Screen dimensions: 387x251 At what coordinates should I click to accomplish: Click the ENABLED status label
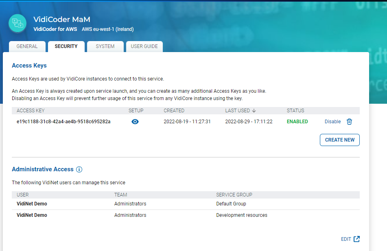[x=297, y=122]
